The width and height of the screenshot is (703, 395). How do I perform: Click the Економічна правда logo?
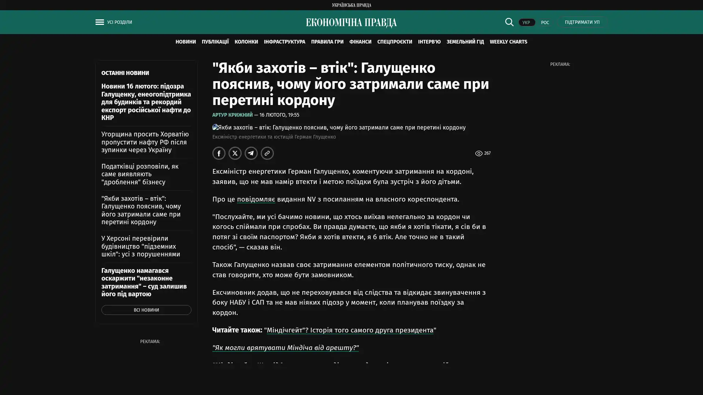[x=351, y=23]
